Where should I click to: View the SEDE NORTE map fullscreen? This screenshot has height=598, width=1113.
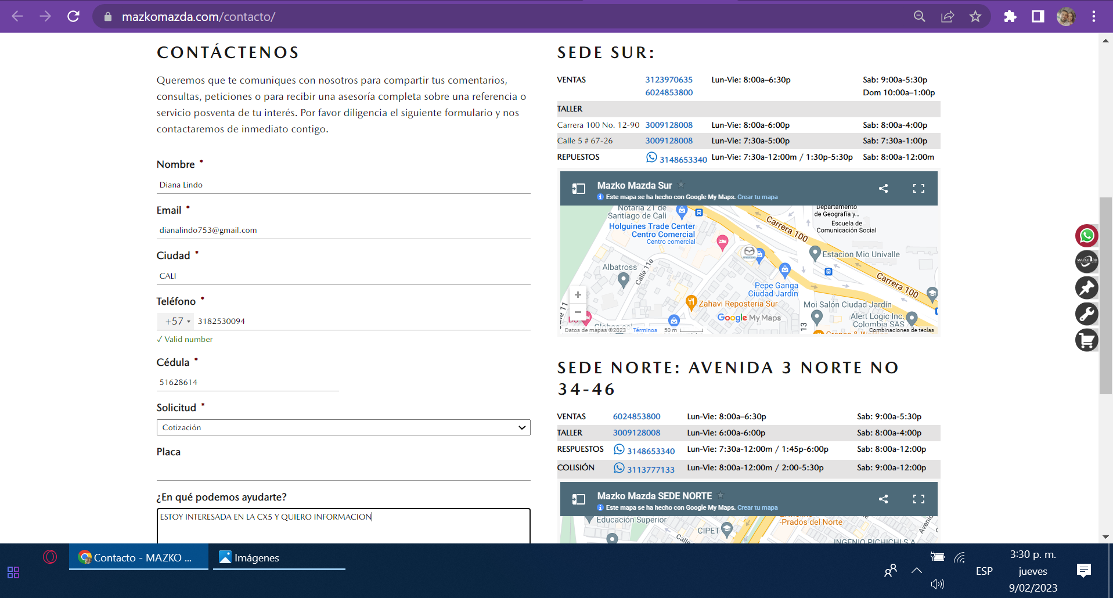919,499
